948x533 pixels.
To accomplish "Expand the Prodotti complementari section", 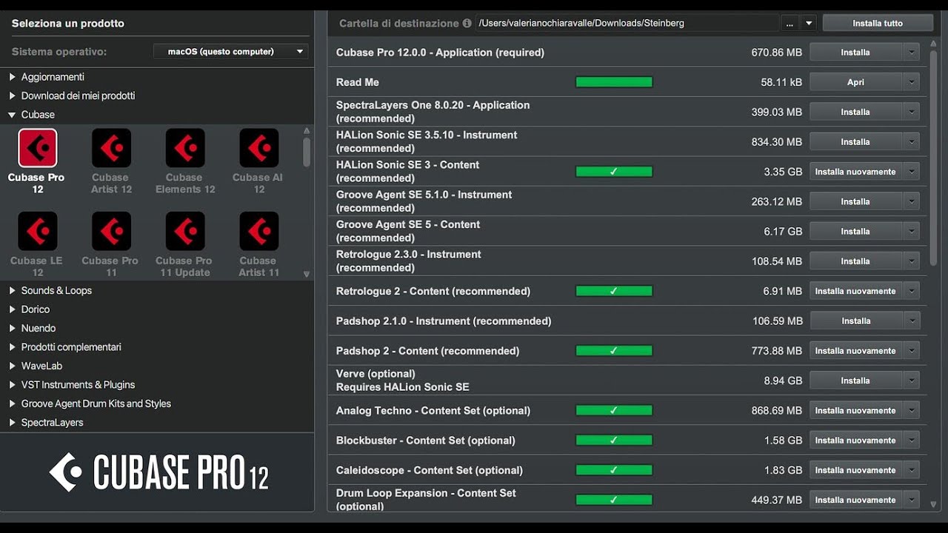I will 13,347.
